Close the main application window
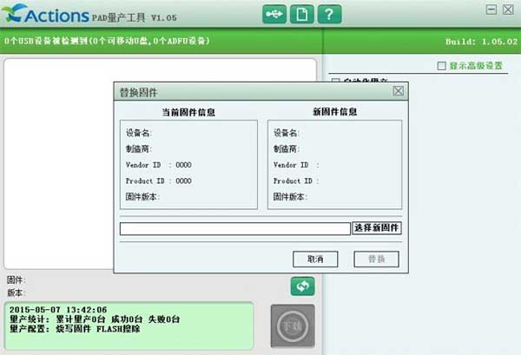Viewport: 521px width, 355px height. [x=507, y=10]
